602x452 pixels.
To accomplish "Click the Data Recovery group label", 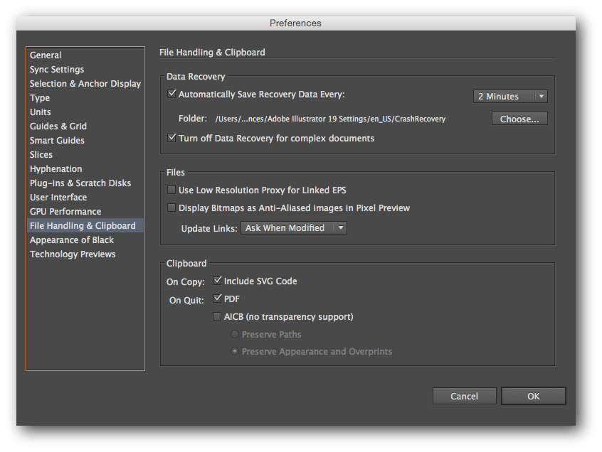I will (x=196, y=76).
